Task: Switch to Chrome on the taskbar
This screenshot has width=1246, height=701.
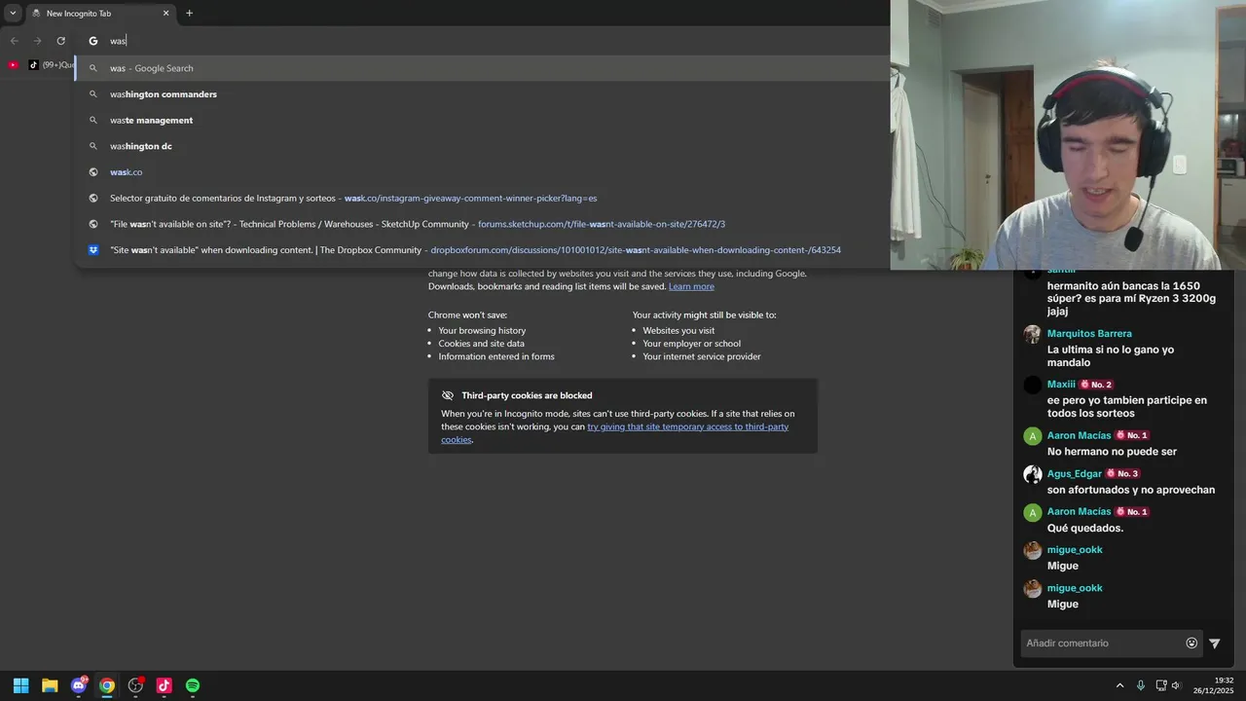Action: tap(107, 685)
